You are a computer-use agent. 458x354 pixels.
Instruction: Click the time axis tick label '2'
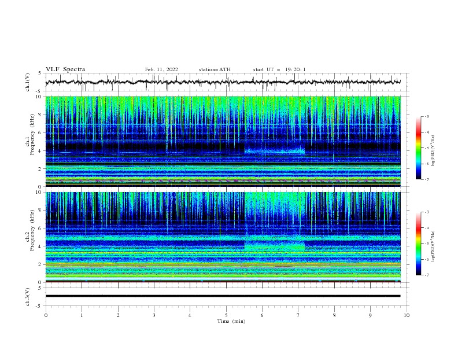click(118, 315)
